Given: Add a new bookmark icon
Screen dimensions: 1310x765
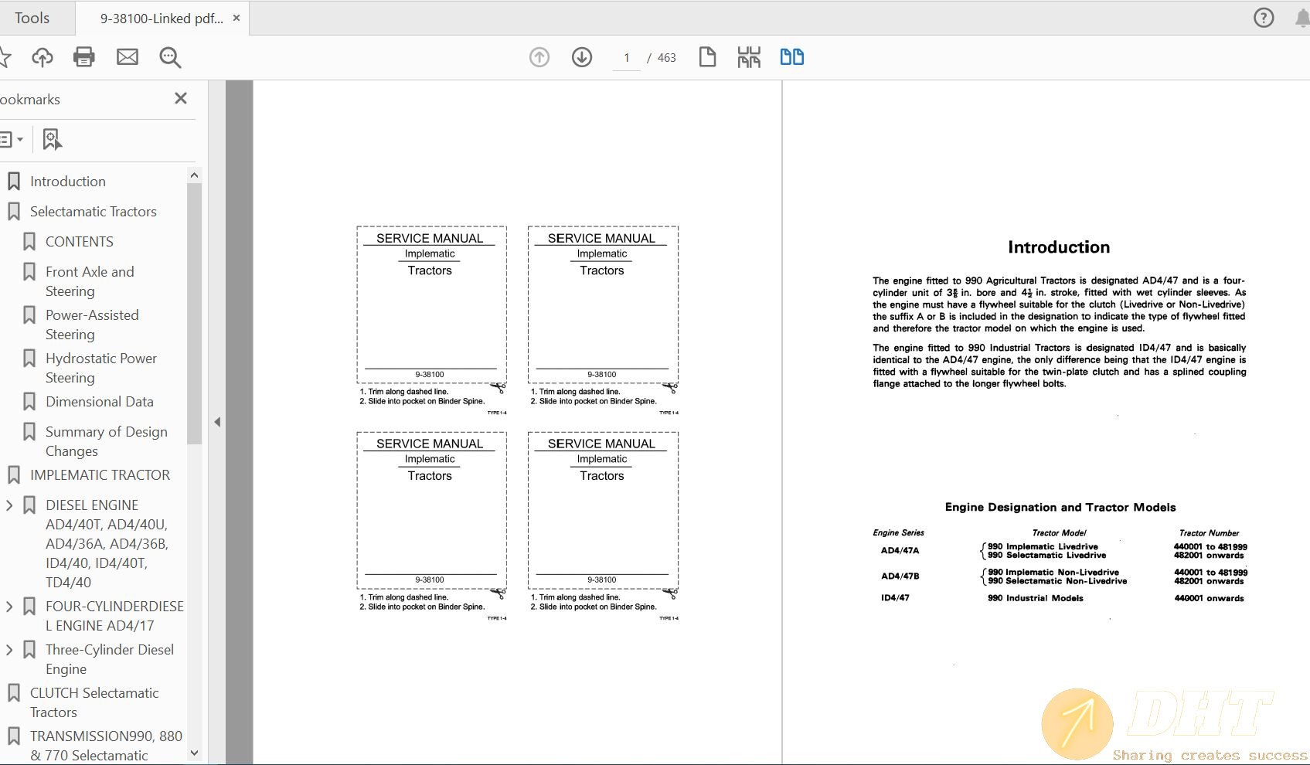Looking at the screenshot, I should 52,140.
